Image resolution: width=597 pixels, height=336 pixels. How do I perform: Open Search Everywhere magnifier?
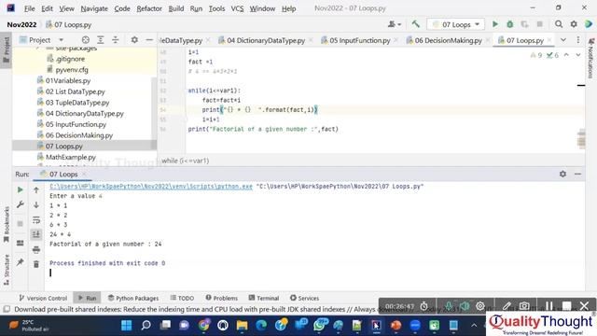tap(559, 24)
